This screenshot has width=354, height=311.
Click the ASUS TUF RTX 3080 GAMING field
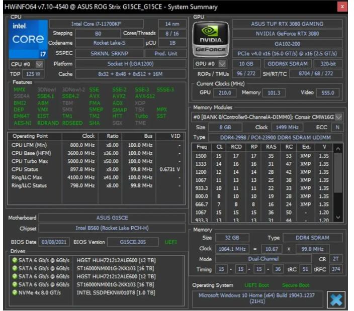[287, 24]
